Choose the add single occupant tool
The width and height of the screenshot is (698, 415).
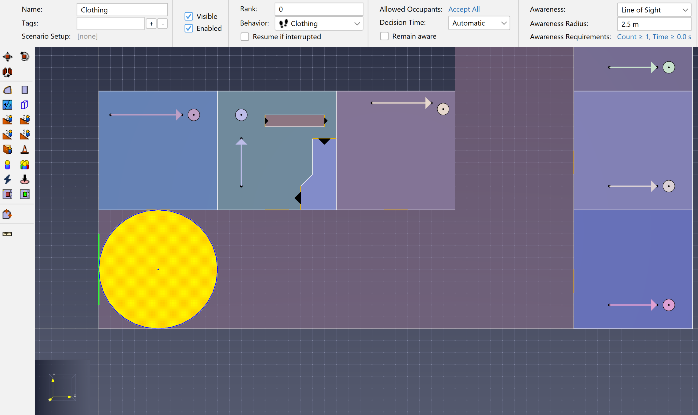point(8,165)
